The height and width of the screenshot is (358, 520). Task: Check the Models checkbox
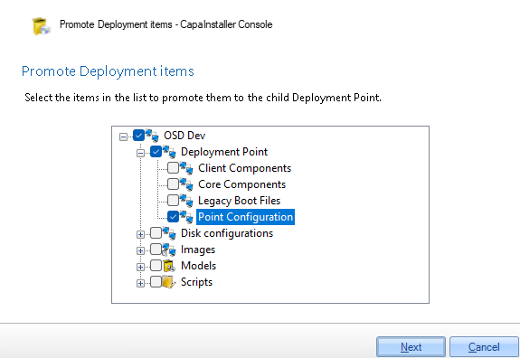point(156,265)
